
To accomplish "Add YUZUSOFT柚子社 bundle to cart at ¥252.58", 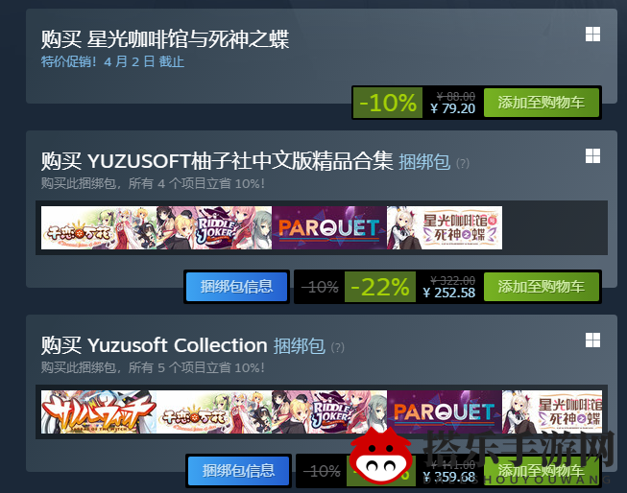I will click(541, 287).
